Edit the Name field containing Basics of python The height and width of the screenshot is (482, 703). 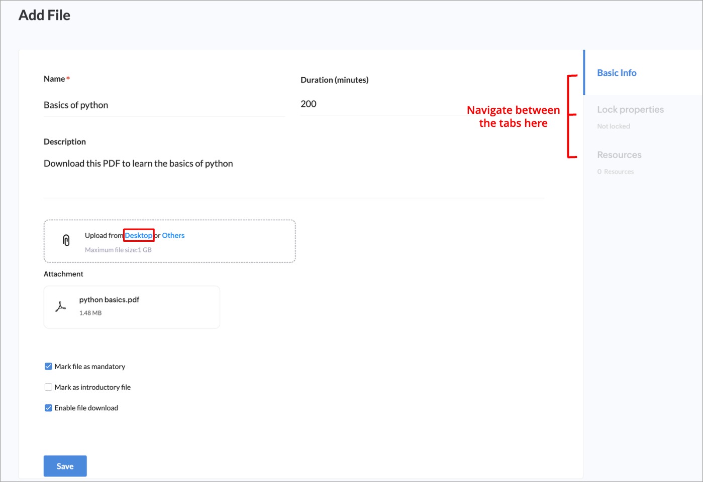(x=164, y=105)
